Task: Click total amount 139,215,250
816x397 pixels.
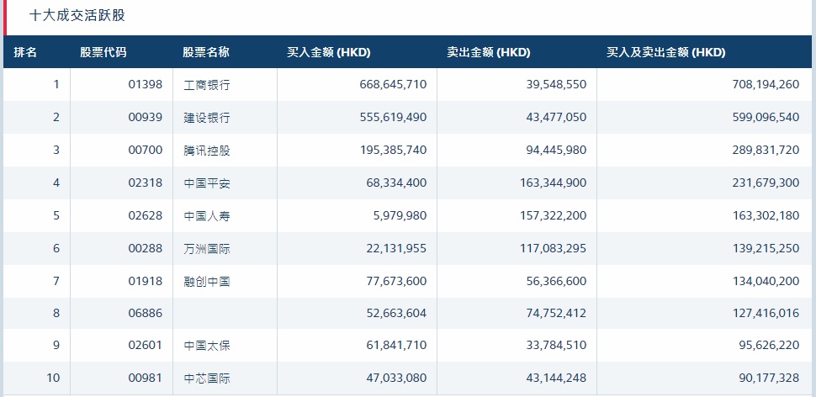Action: (766, 248)
